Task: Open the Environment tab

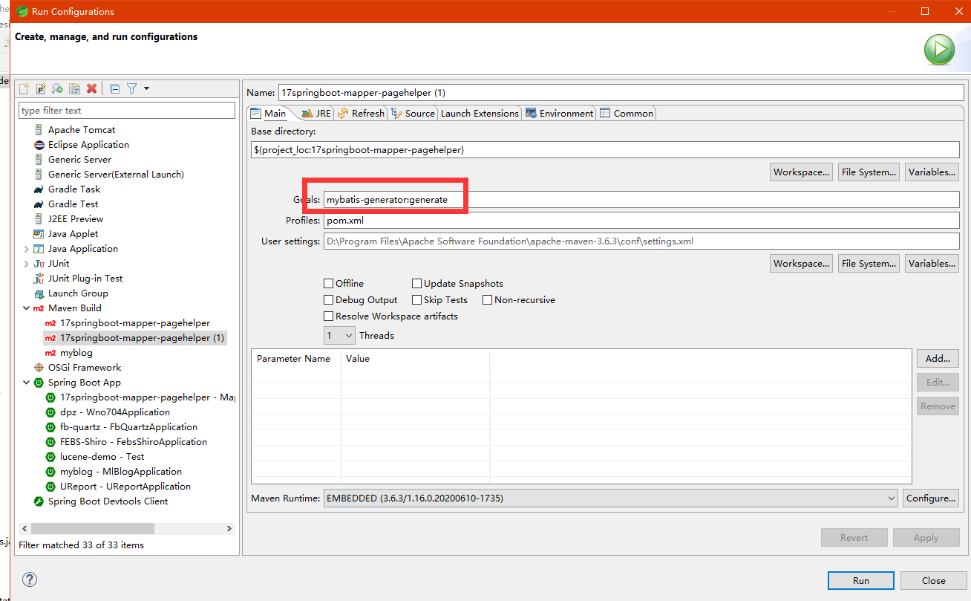Action: [559, 114]
